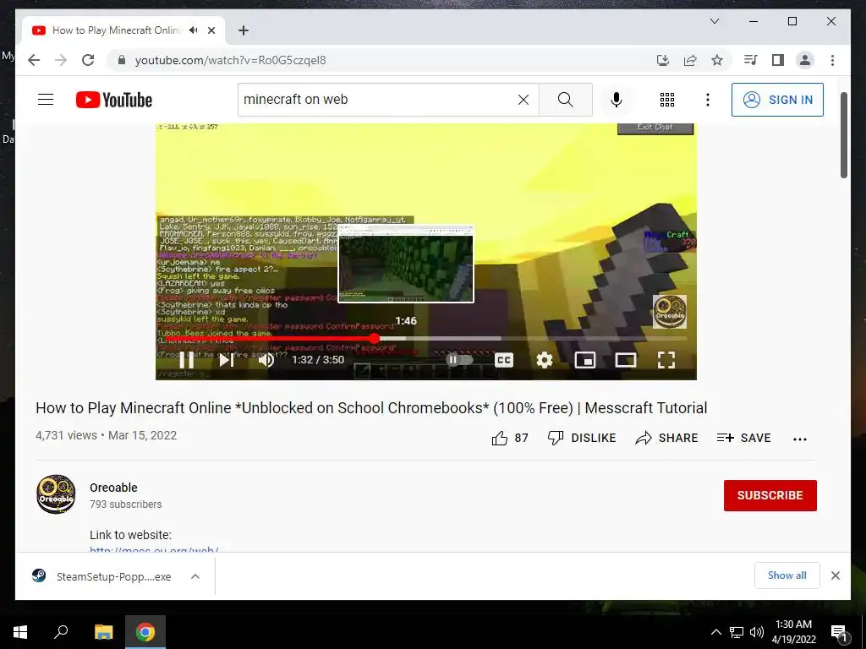Open the tab search chevron

[x=714, y=21]
